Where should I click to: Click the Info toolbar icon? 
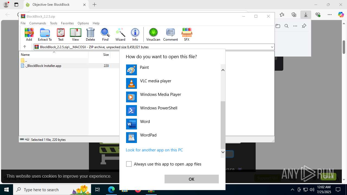pyautogui.click(x=135, y=35)
